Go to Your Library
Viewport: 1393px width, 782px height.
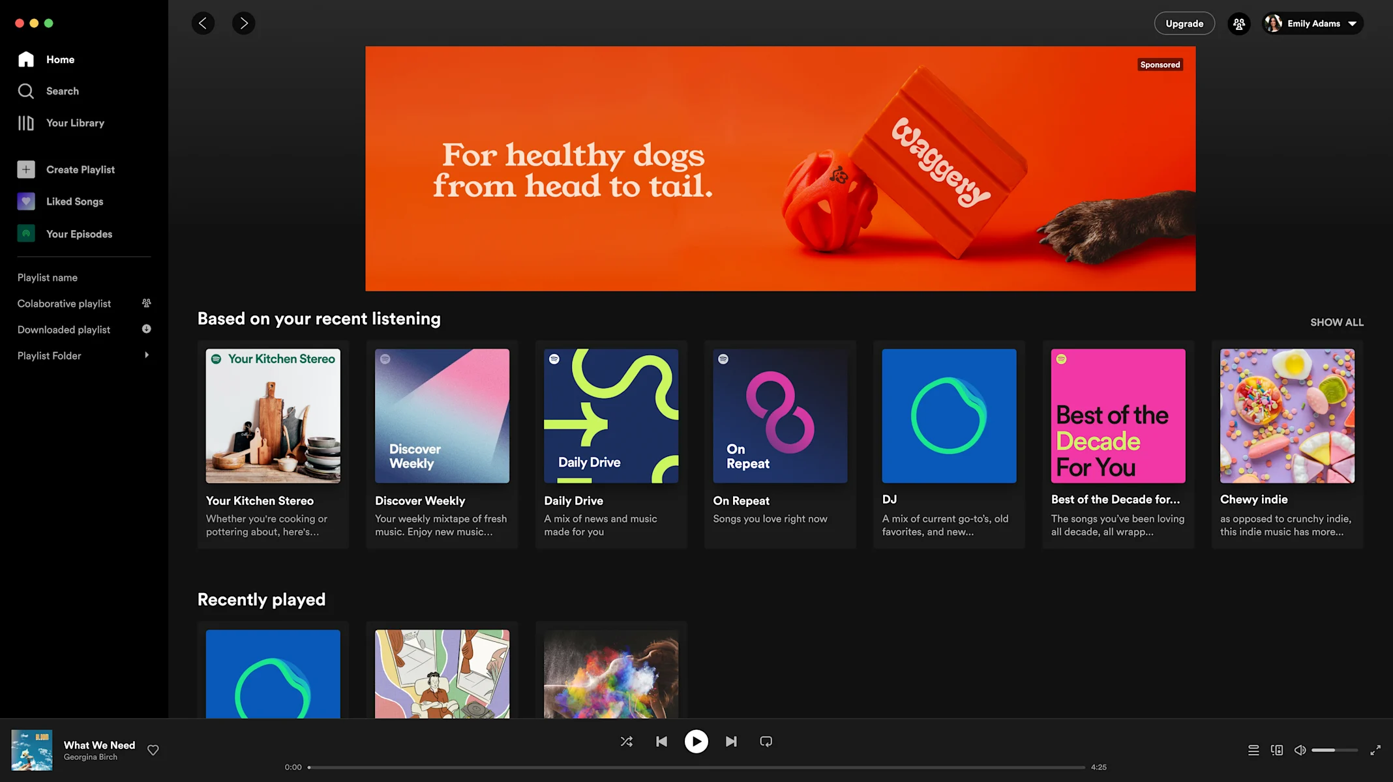point(74,123)
